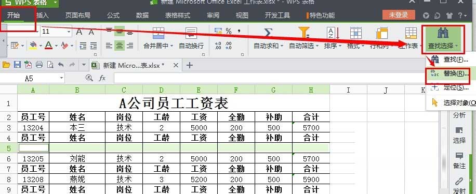Image resolution: width=476 pixels, height=194 pixels.
Task: Toggle percent style format button
Action: (228, 31)
